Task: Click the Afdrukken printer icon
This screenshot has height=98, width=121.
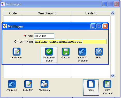Action: point(44,84)
